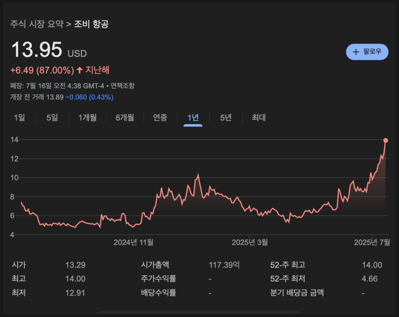Click the y-axis label 14
The height and width of the screenshot is (317, 399).
pos(14,139)
